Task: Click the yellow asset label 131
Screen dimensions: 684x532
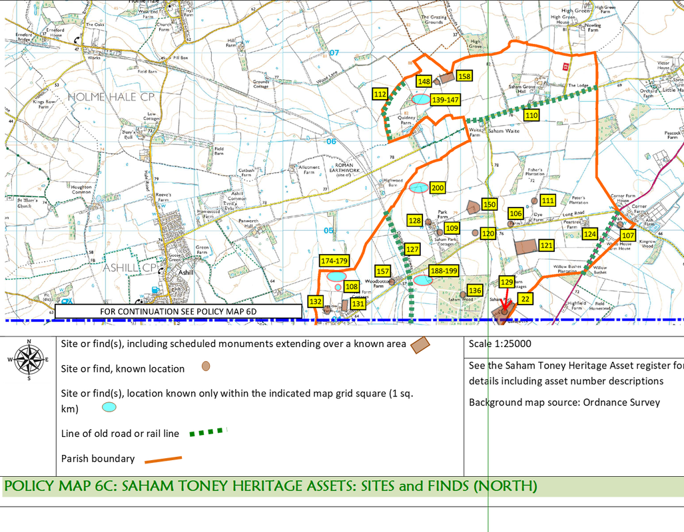Action: 358,304
